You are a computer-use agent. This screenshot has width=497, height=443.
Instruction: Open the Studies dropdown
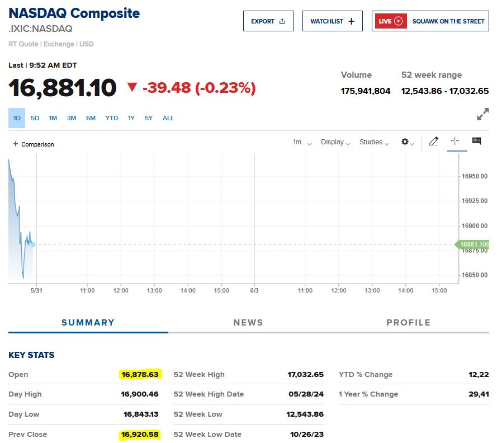coord(374,142)
